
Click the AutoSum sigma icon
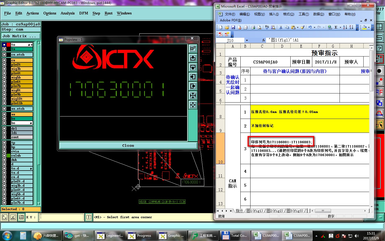pyautogui.click(x=336, y=27)
